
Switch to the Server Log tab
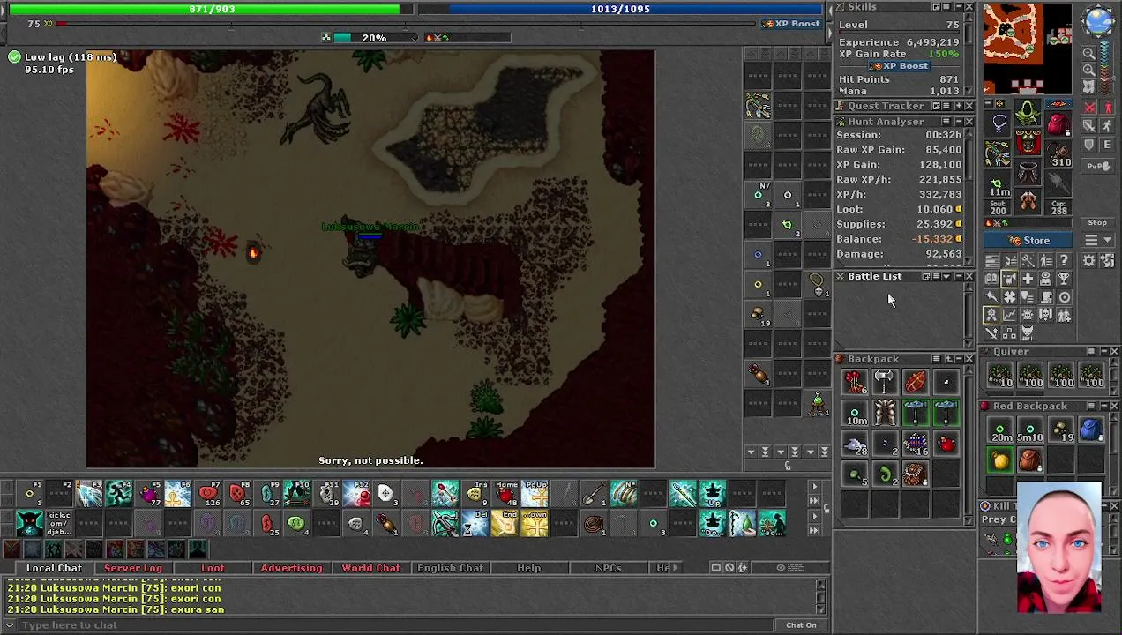(x=133, y=568)
